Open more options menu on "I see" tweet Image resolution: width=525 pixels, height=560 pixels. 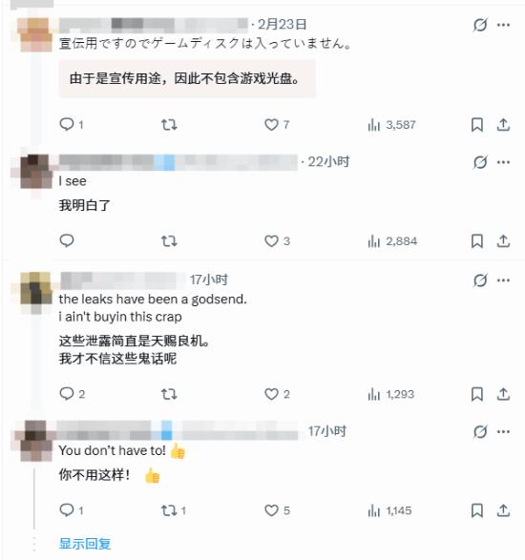503,162
